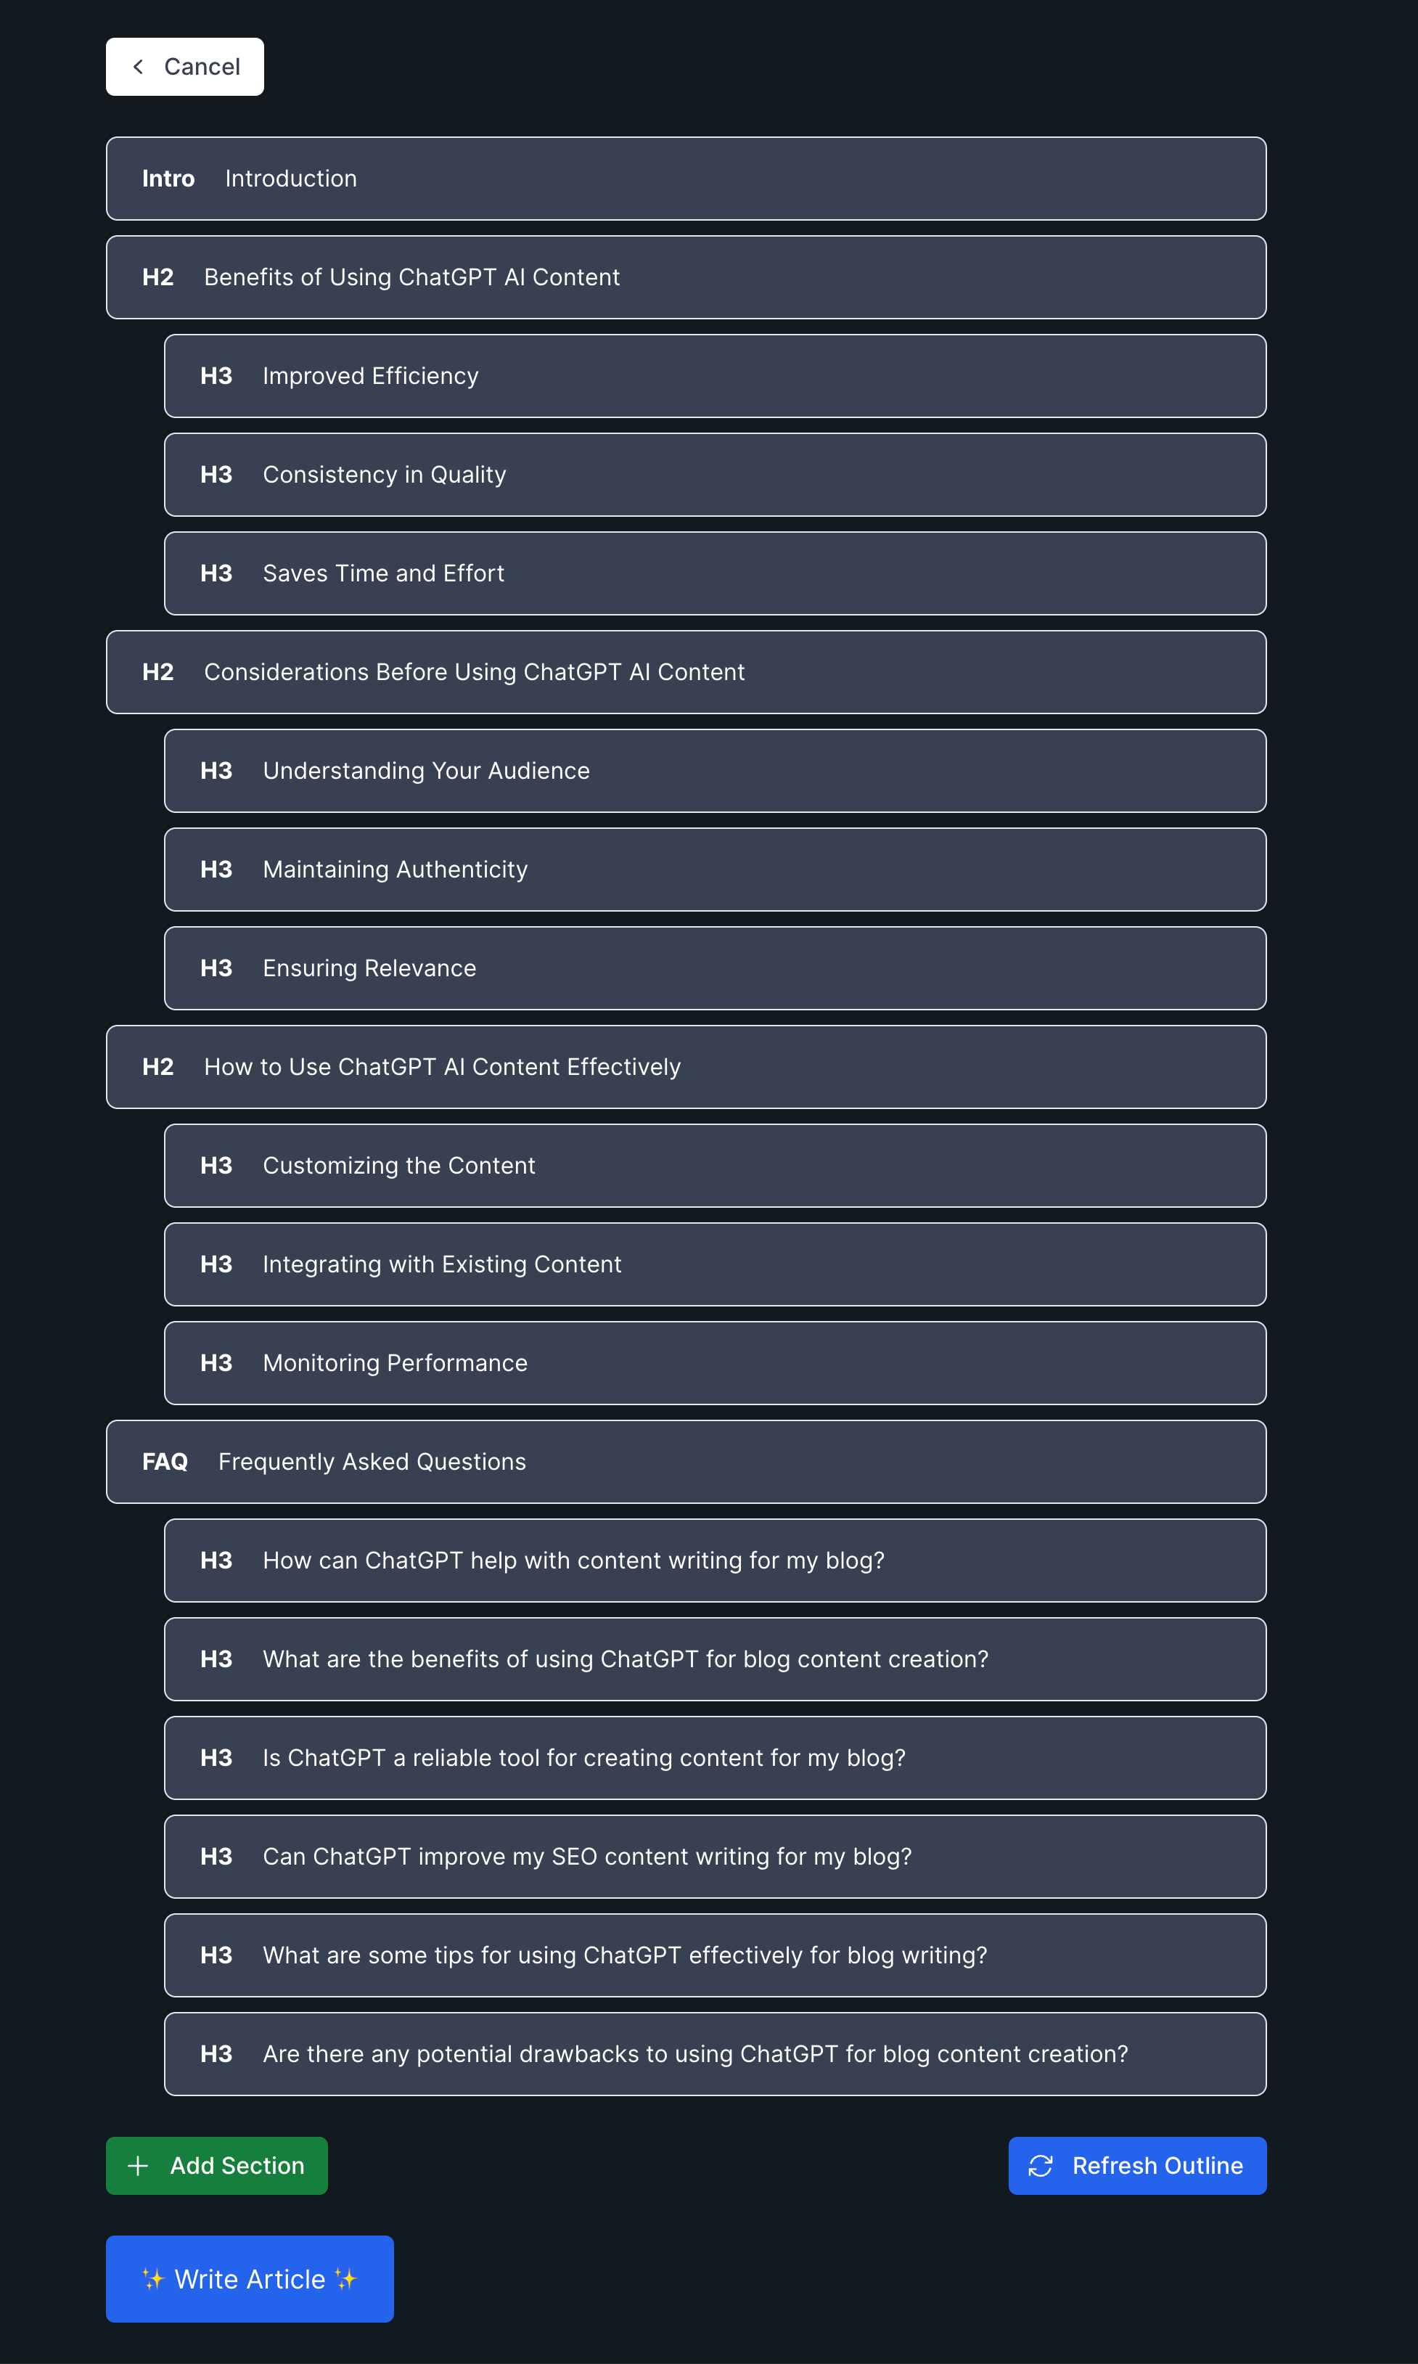1418x2364 pixels.
Task: Select the Introduction section row
Action: (x=686, y=179)
